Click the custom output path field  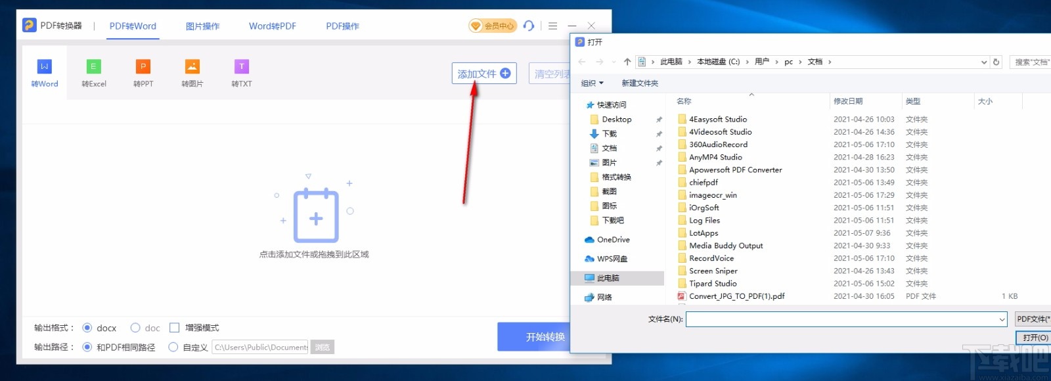(x=261, y=347)
